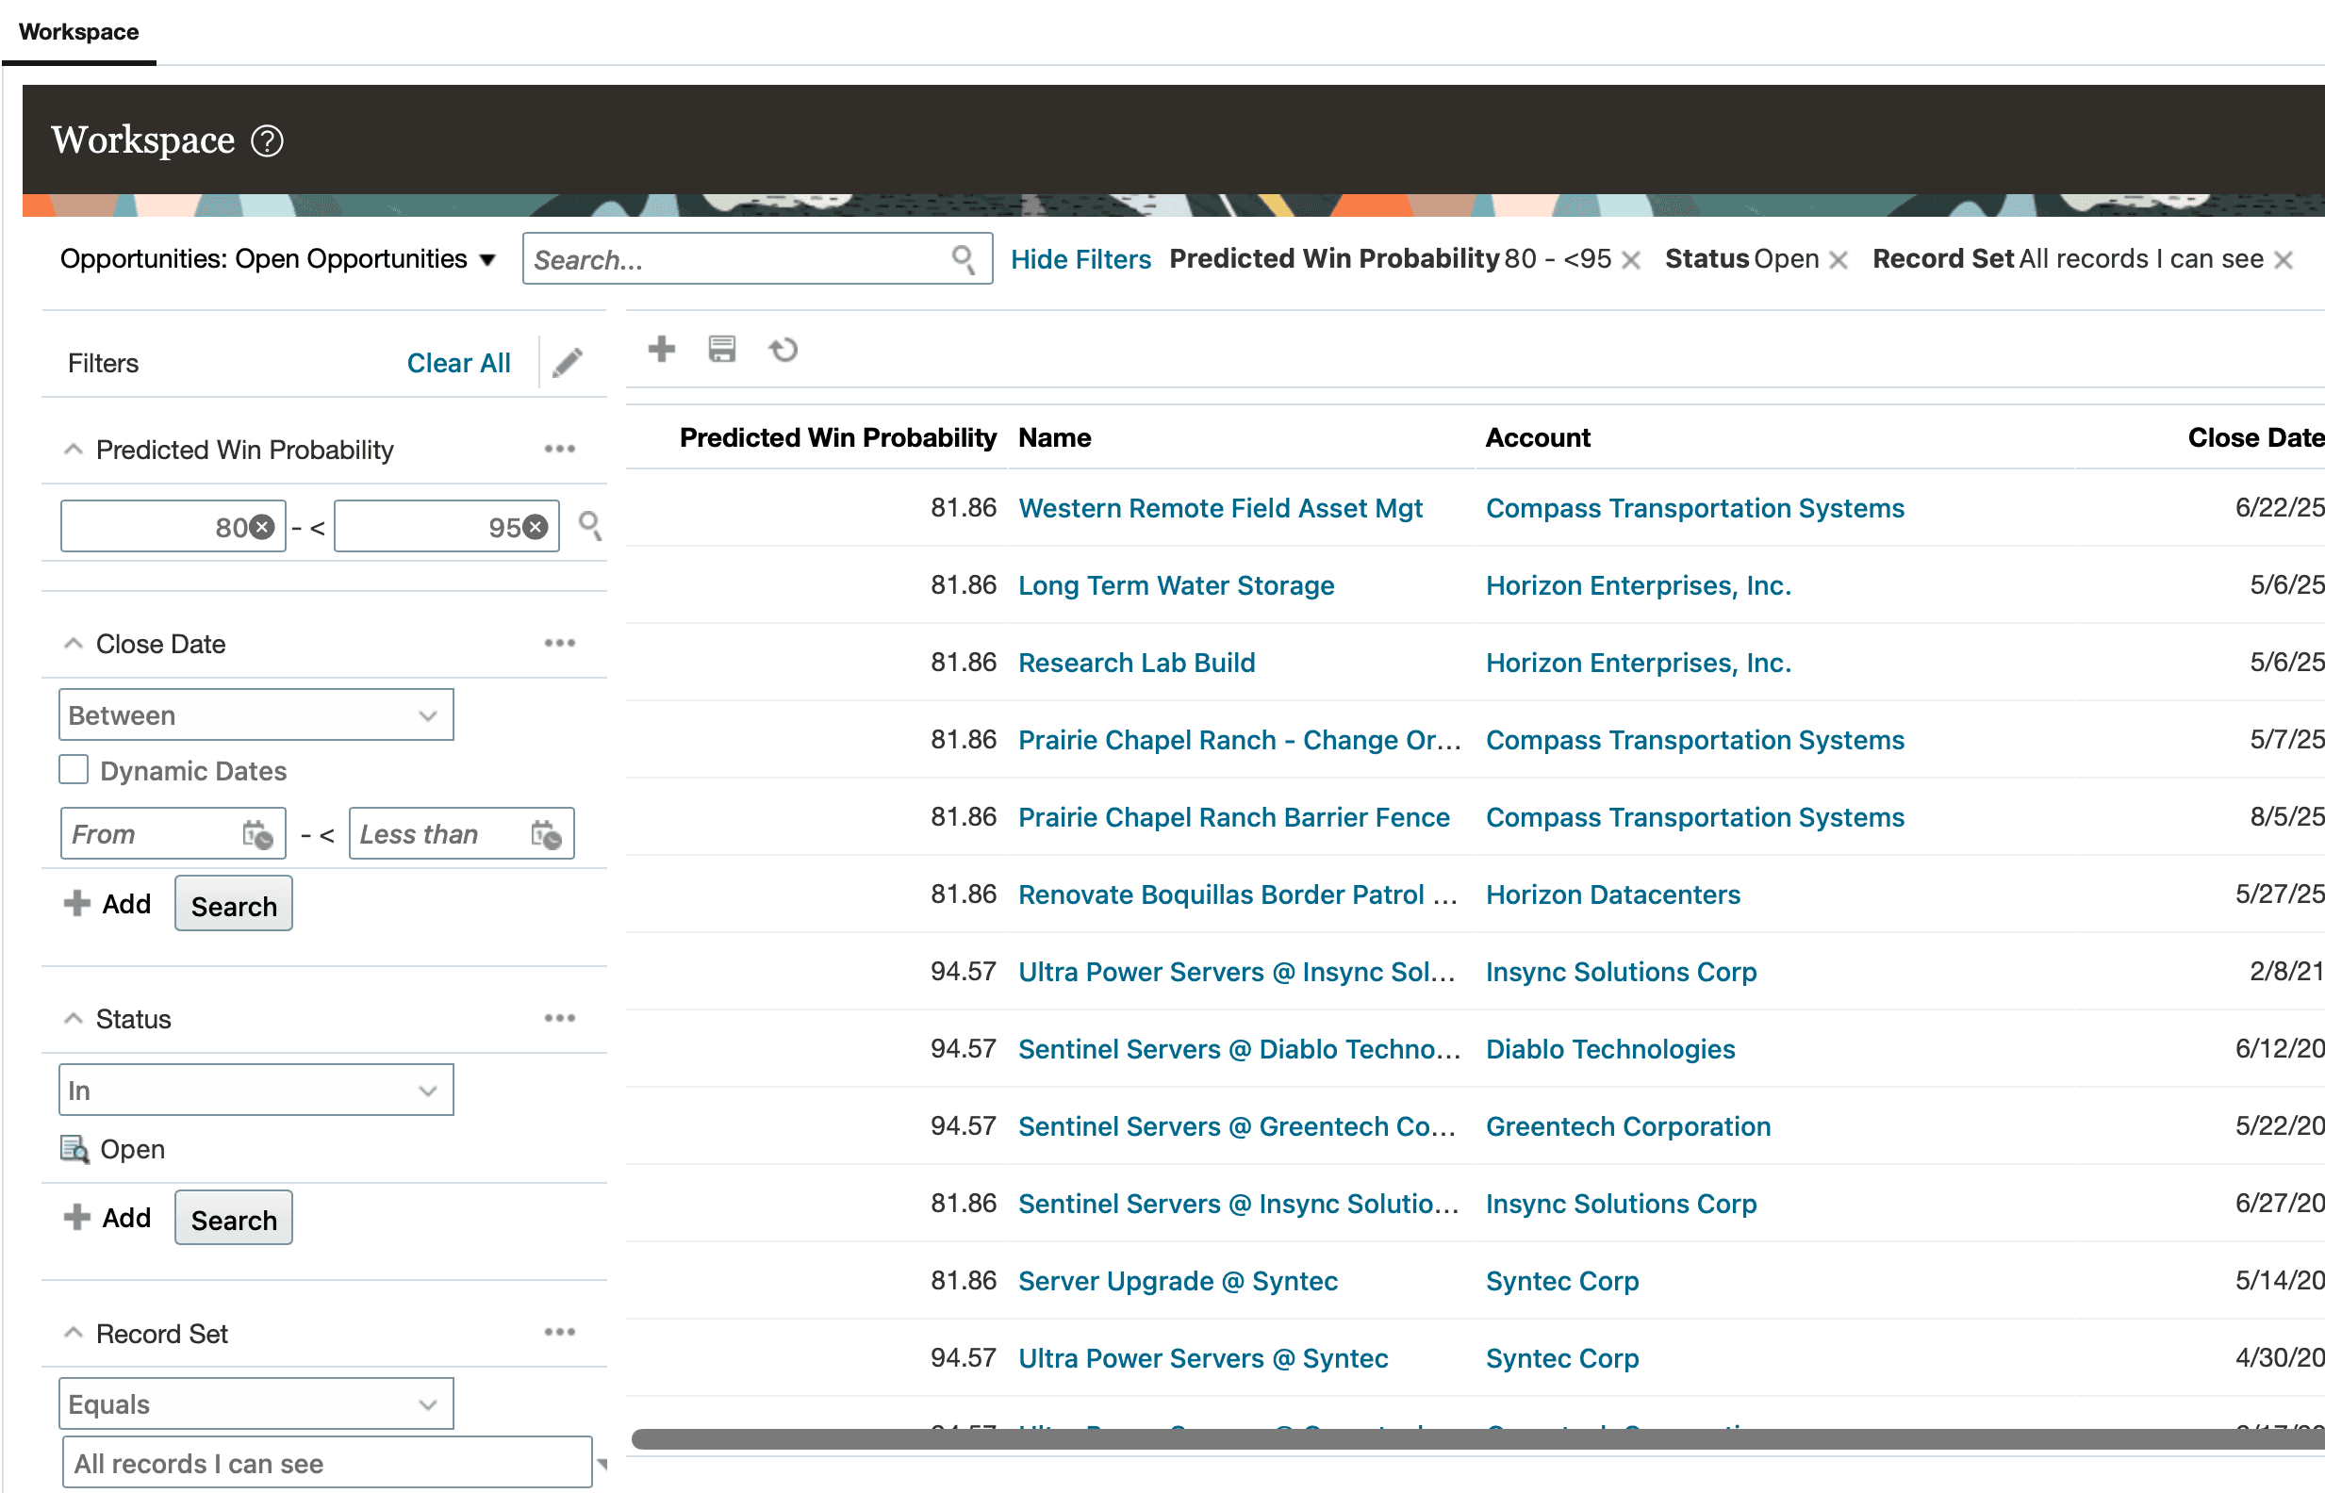Click Search button under Close Date

234,905
